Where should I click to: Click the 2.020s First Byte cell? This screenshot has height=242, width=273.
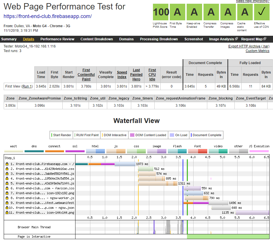pyautogui.click(x=54, y=86)
